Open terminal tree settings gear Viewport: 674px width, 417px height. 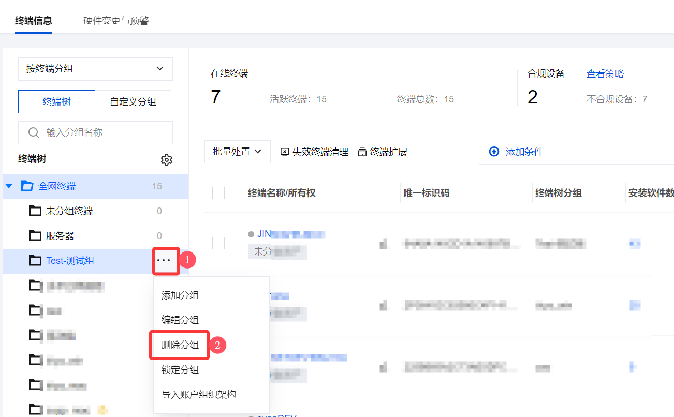coord(166,160)
